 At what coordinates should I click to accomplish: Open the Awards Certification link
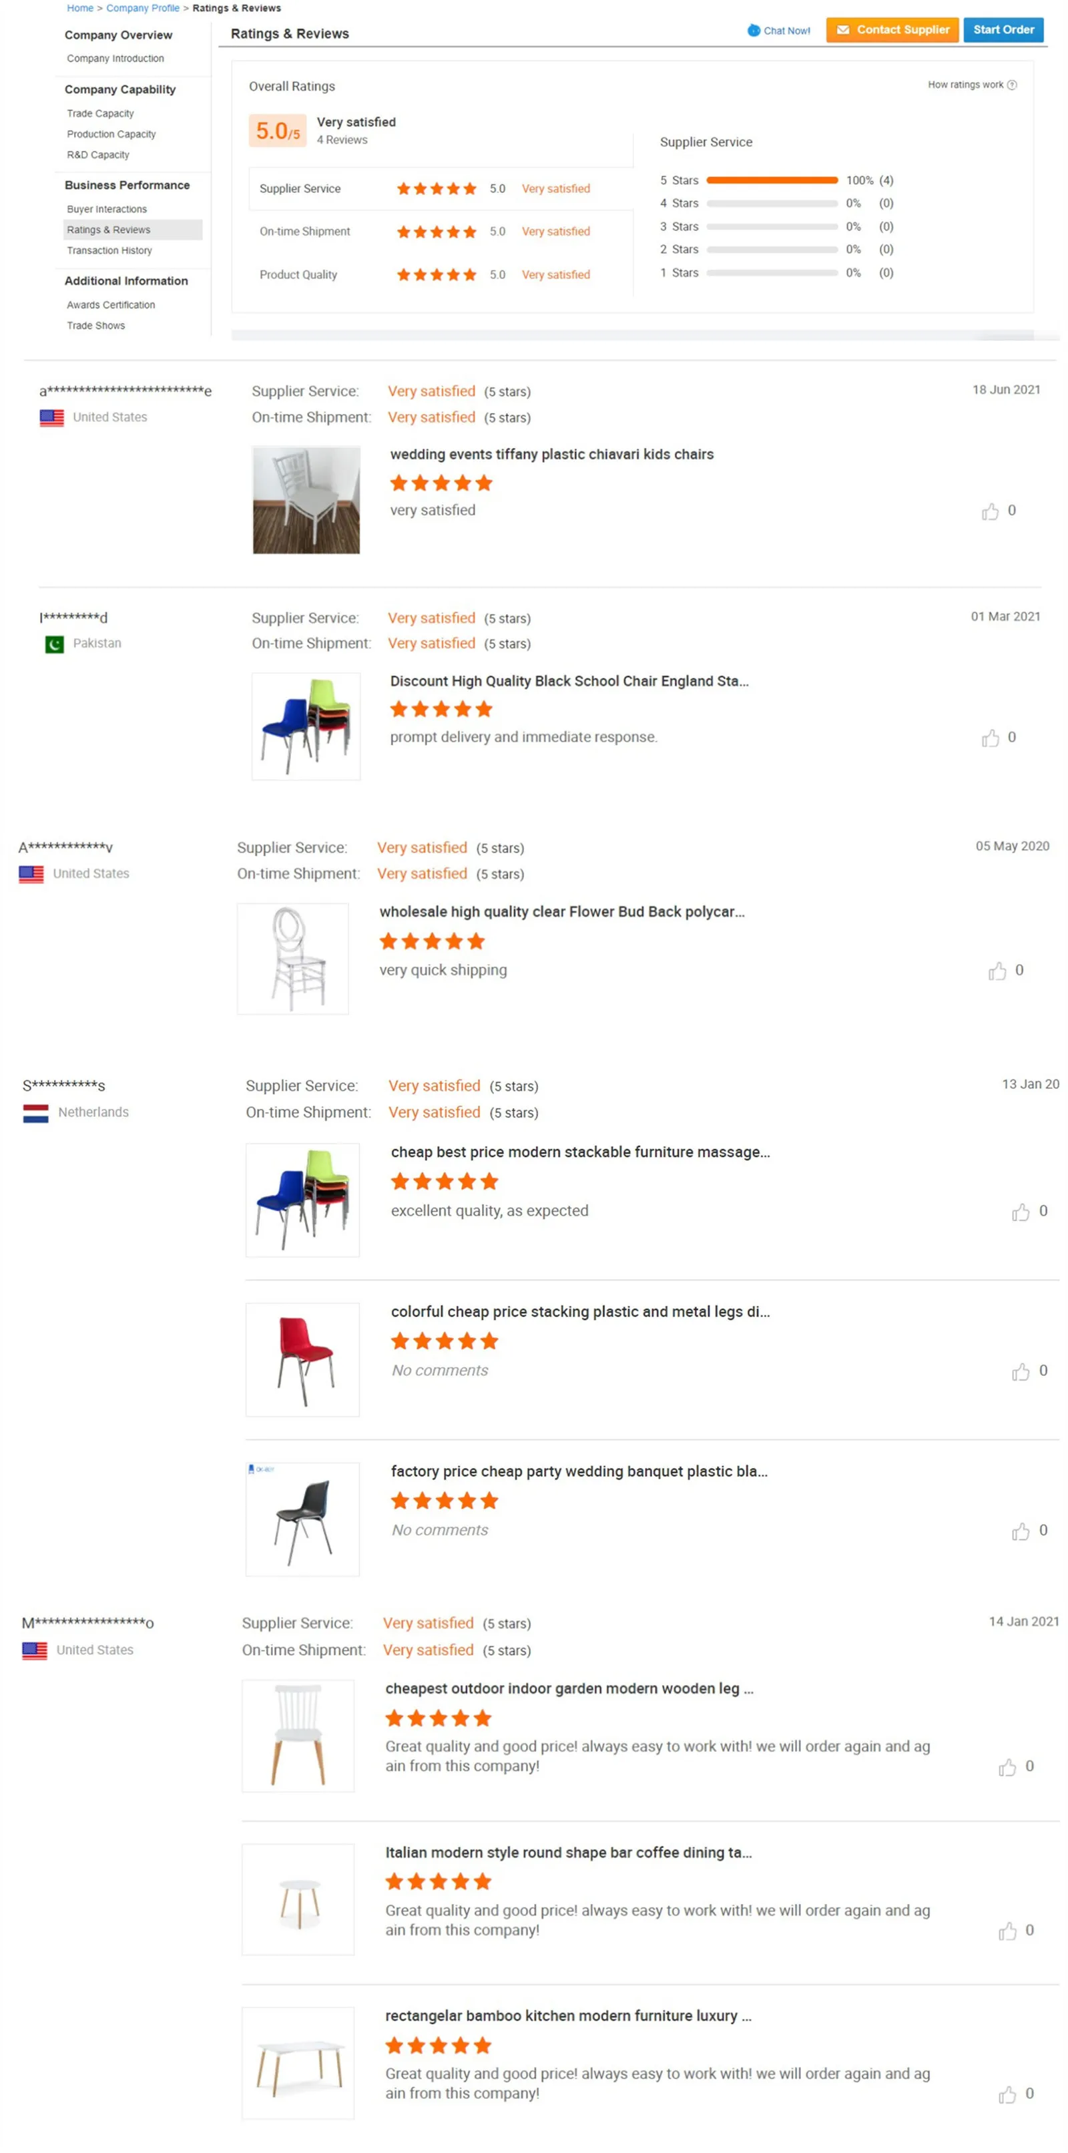(110, 305)
